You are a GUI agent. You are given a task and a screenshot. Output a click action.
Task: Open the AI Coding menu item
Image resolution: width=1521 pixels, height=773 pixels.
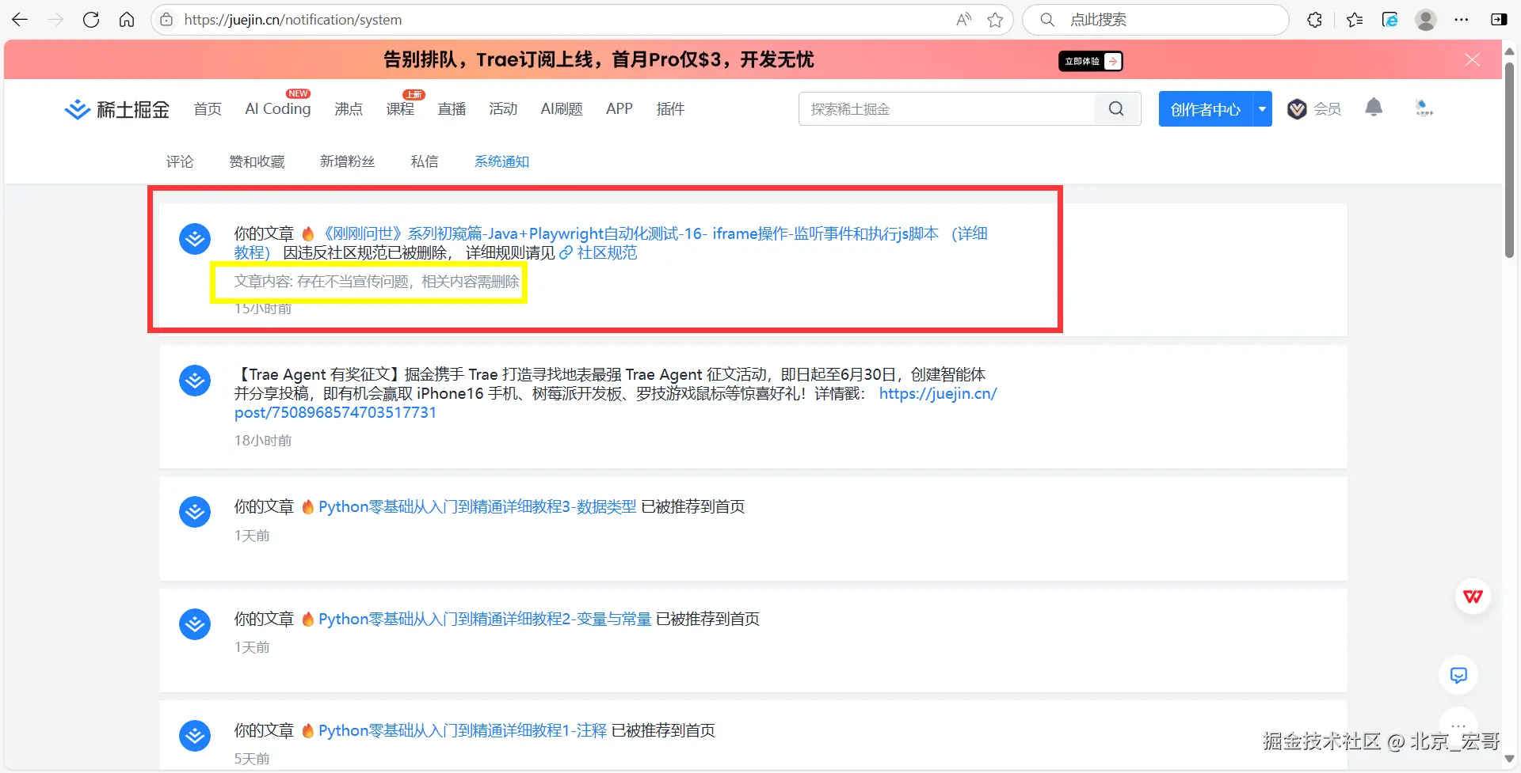pos(277,108)
